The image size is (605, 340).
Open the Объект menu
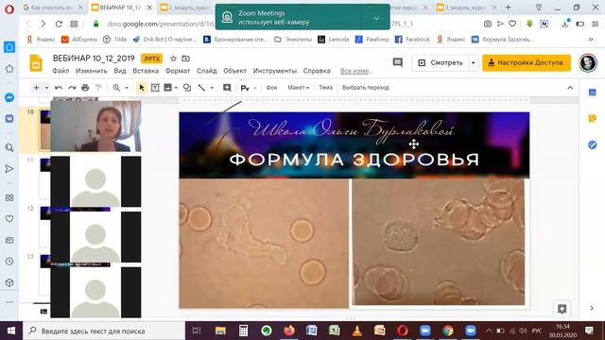234,71
